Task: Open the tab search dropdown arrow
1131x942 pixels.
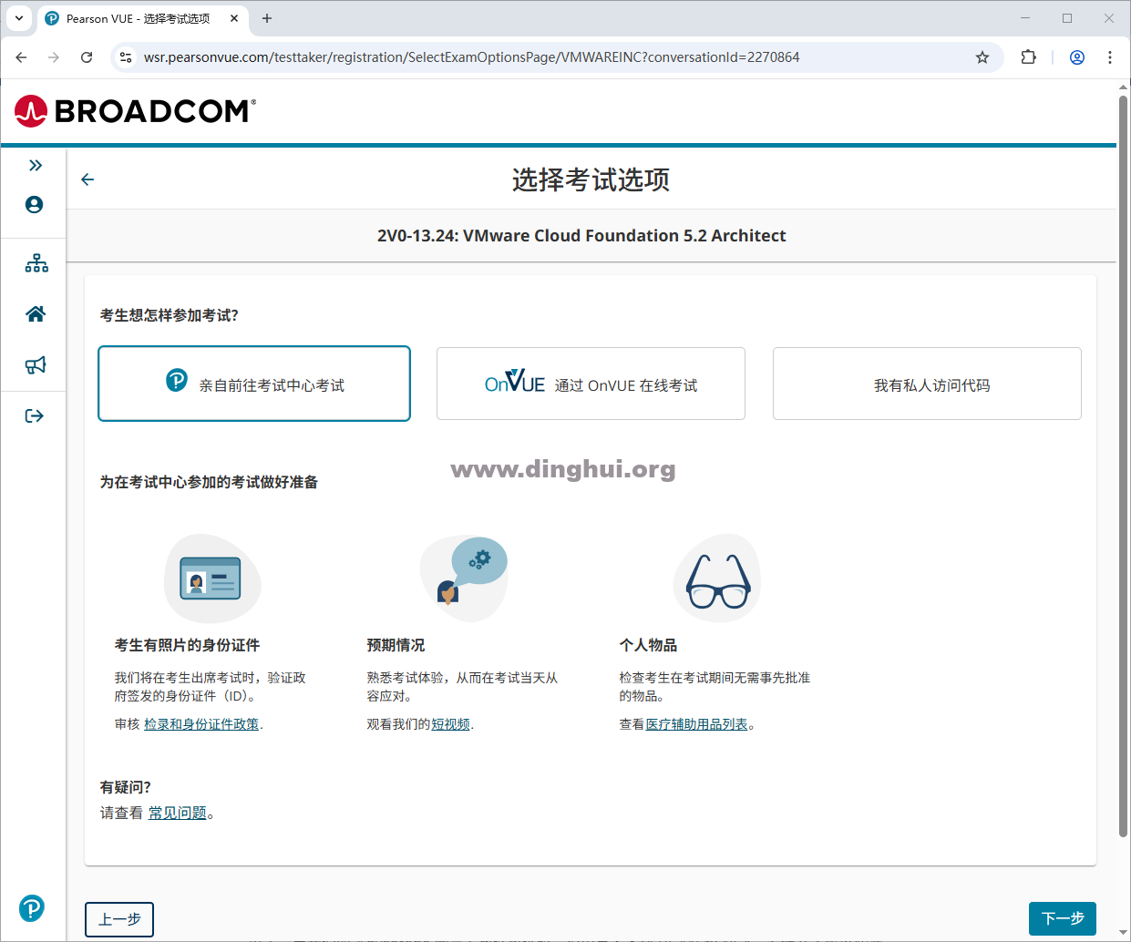Action: click(x=19, y=18)
